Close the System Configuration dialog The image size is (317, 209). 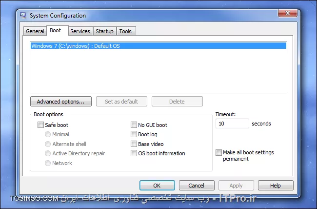(x=287, y=13)
